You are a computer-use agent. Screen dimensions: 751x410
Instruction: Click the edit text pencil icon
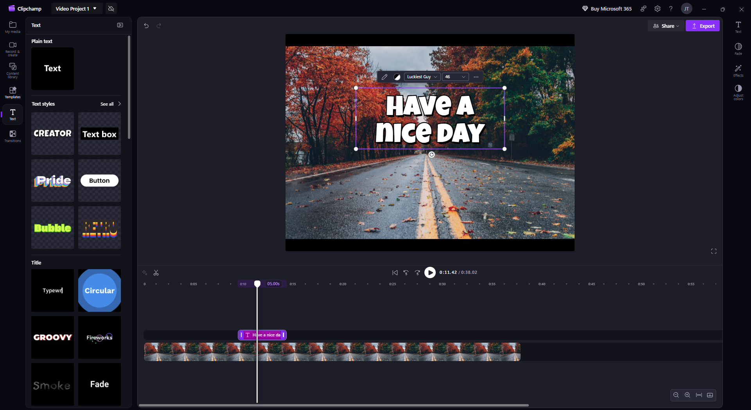point(384,77)
